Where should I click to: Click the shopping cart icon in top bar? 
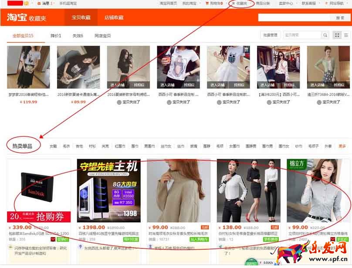point(207,3)
